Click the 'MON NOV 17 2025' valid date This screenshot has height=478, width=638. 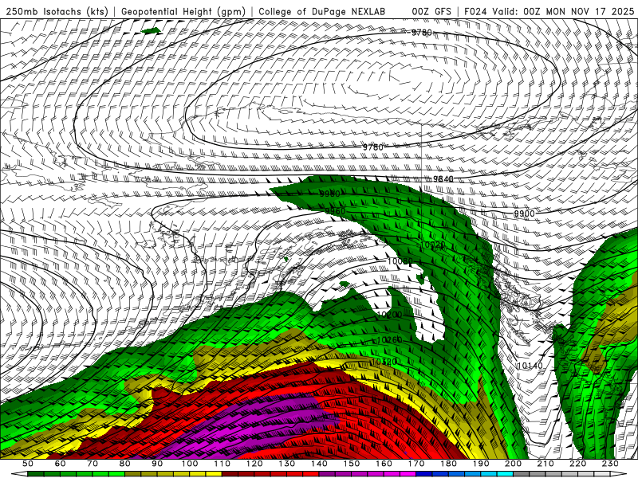click(589, 12)
